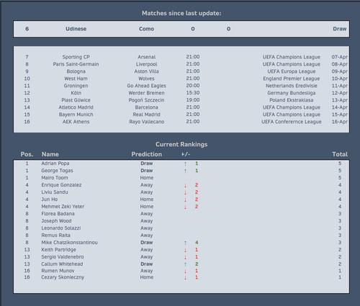The height and width of the screenshot is (306, 360).
Task: Select Adrian Popa in rankings
Action: [x=55, y=163]
